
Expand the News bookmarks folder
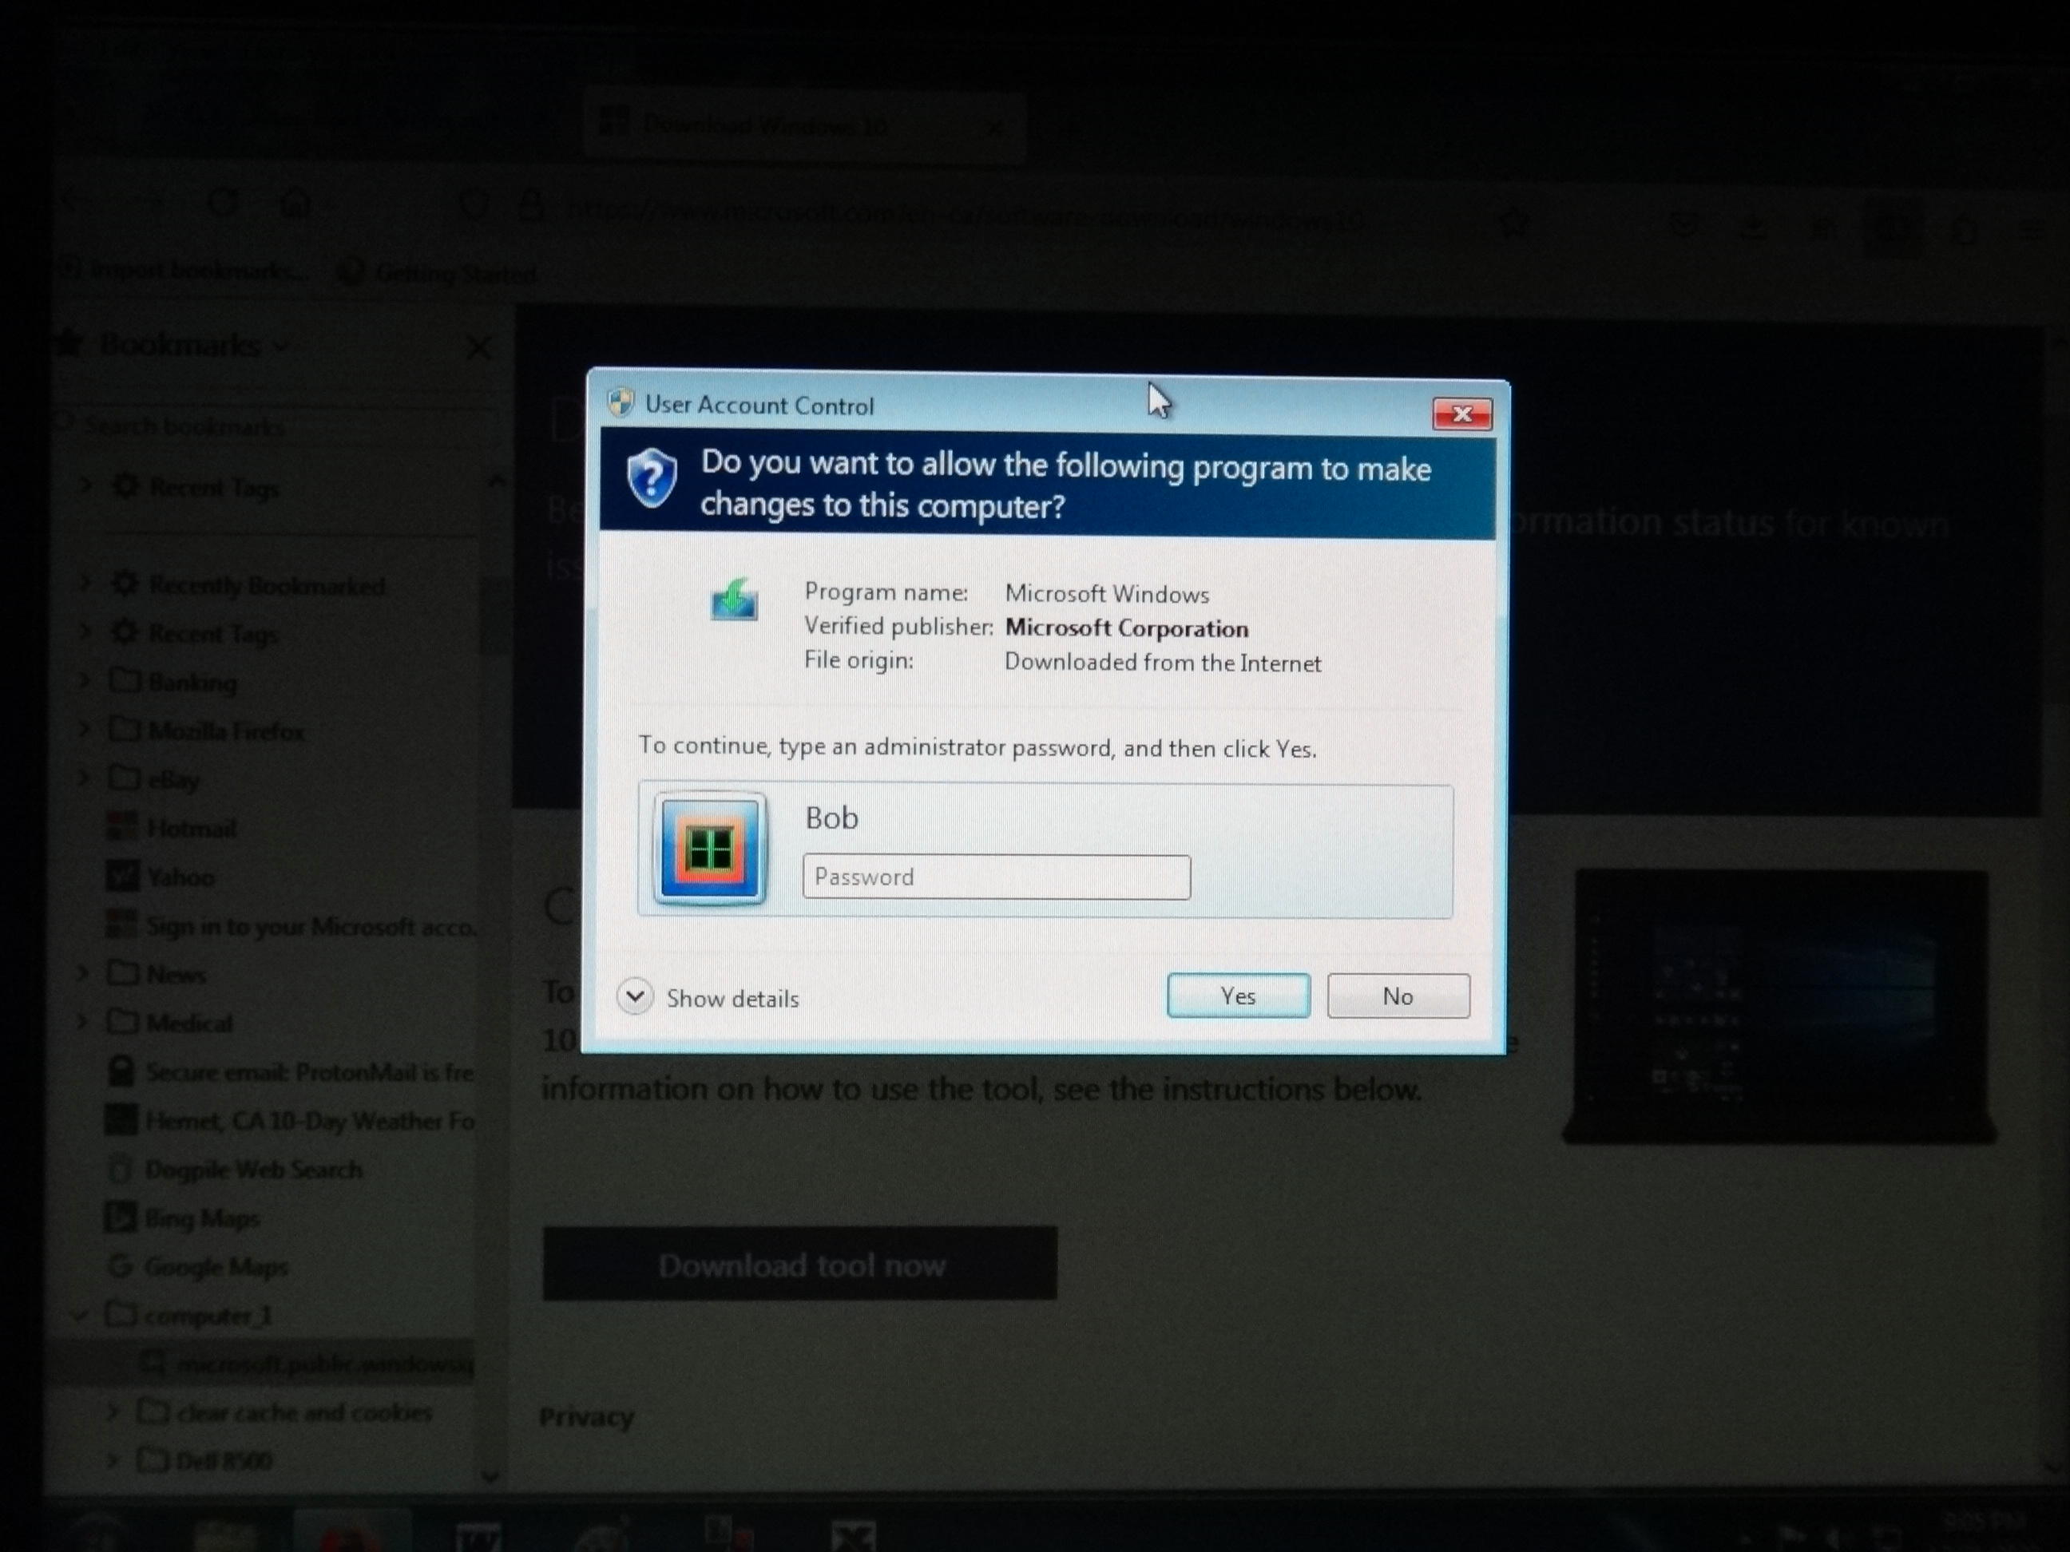coord(83,973)
